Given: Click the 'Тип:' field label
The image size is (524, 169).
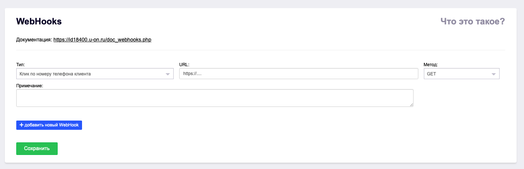Looking at the screenshot, I should click(x=21, y=65).
